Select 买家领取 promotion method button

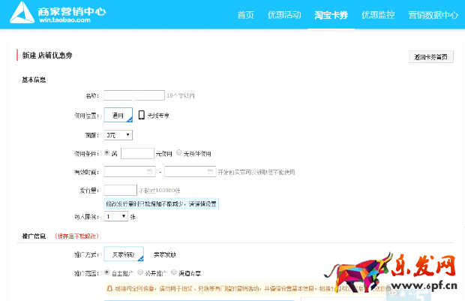click(x=123, y=254)
